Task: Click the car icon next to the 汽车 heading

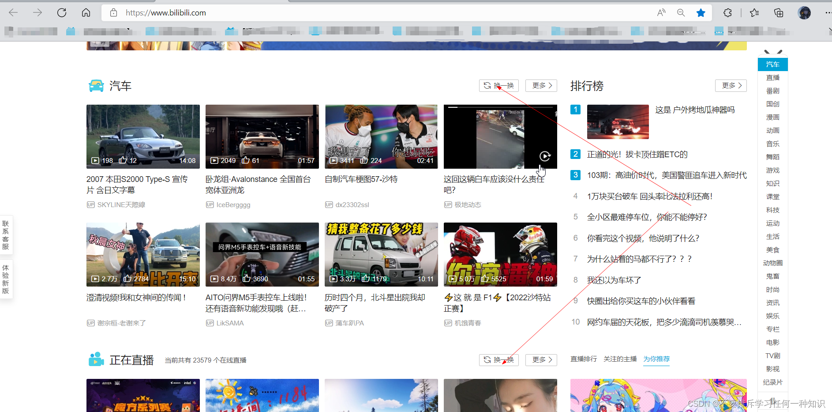Action: [96, 85]
